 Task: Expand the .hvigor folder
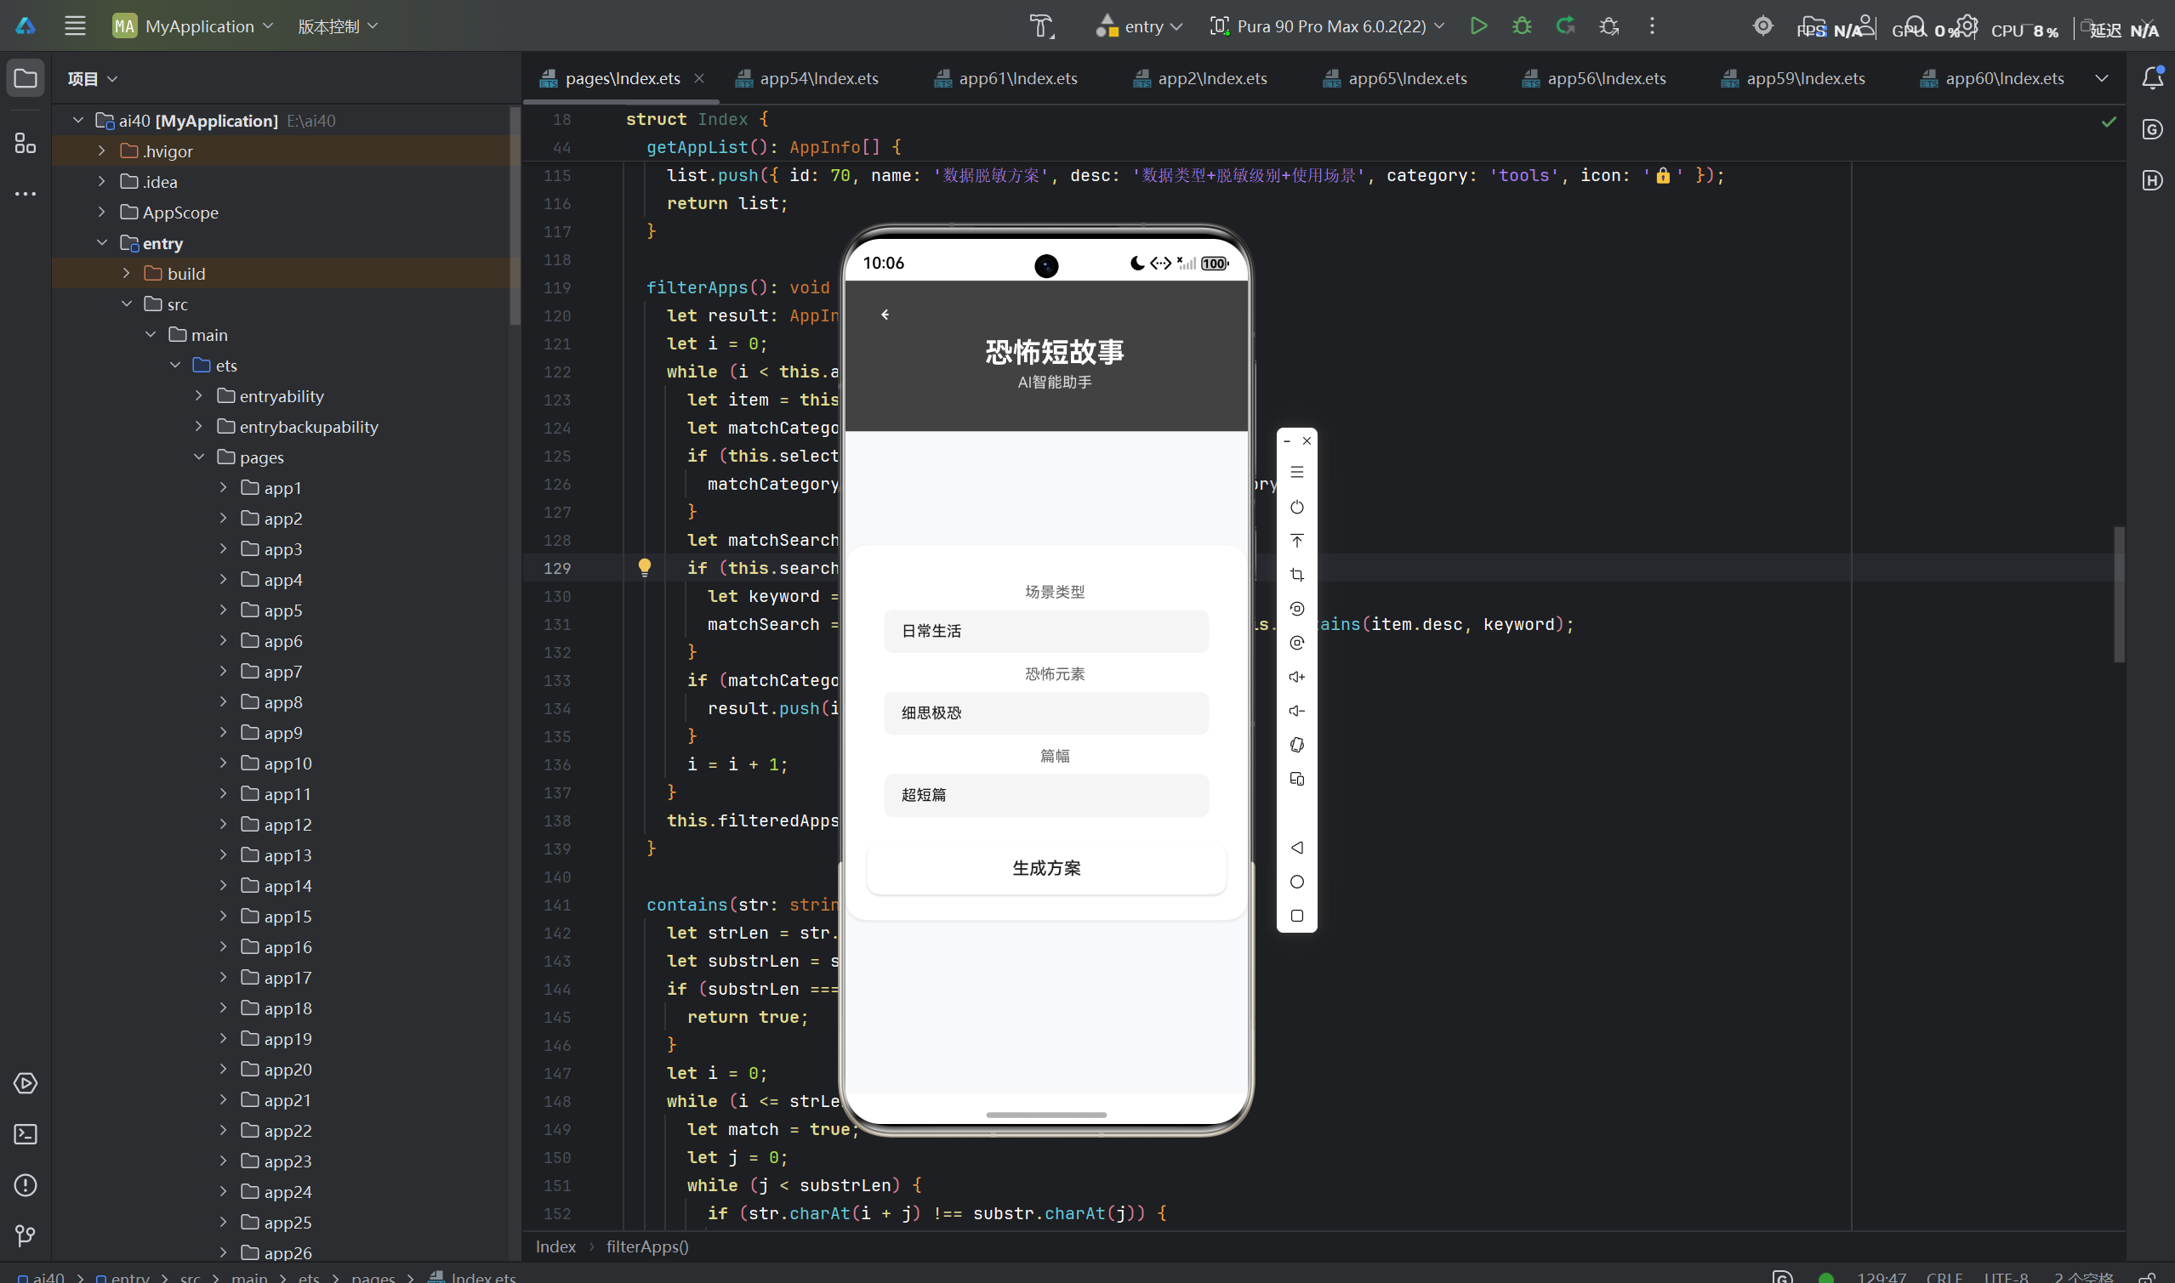[102, 150]
